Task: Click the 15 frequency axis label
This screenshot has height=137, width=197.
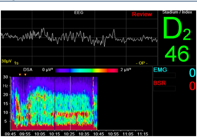Action: [5, 104]
